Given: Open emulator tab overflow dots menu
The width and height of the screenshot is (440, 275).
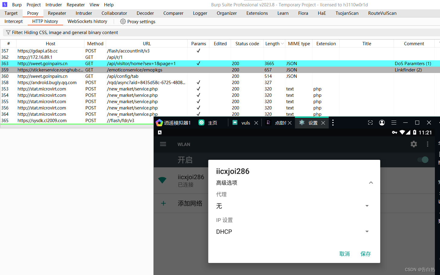Looking at the screenshot, I should click(x=333, y=123).
